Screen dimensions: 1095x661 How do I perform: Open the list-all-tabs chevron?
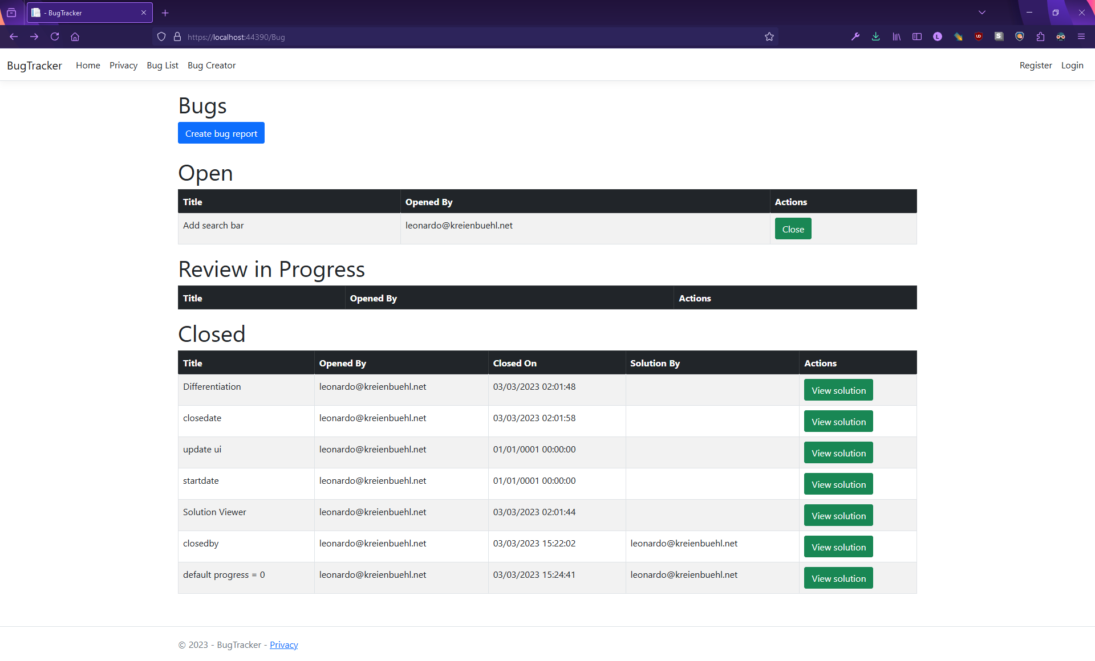tap(982, 12)
